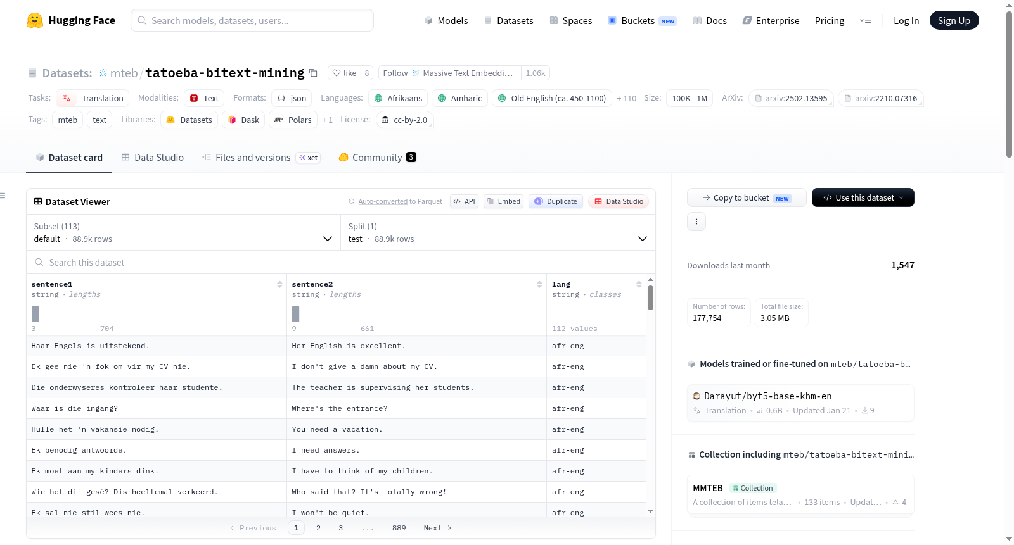The image size is (1014, 545).
Task: Select the json format tag
Action: pyautogui.click(x=292, y=98)
